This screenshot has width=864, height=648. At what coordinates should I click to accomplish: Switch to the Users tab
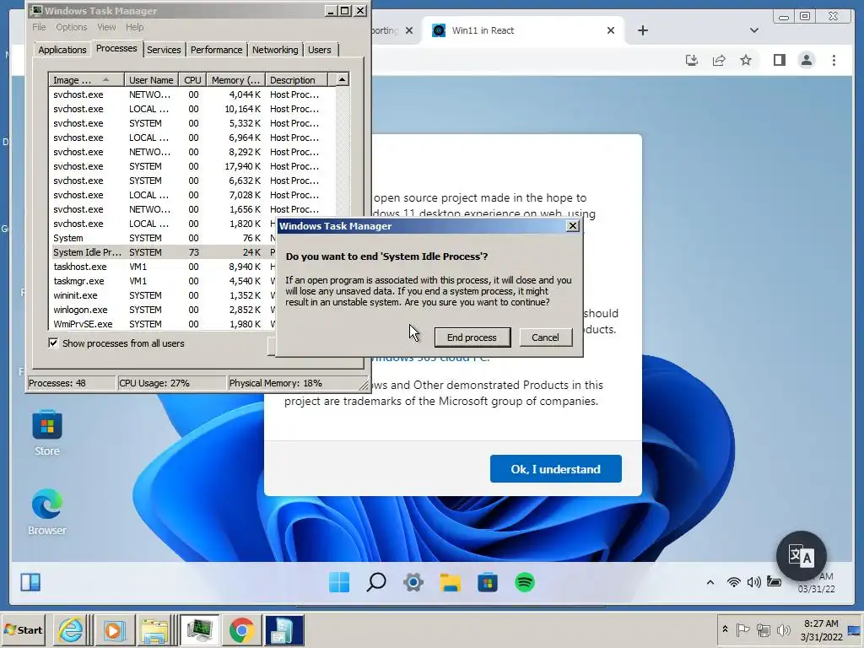click(320, 50)
